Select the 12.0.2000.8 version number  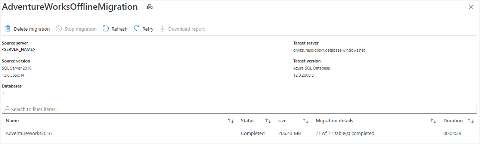(x=303, y=75)
